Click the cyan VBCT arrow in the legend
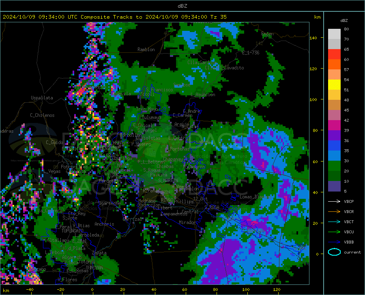 pyautogui.click(x=334, y=222)
